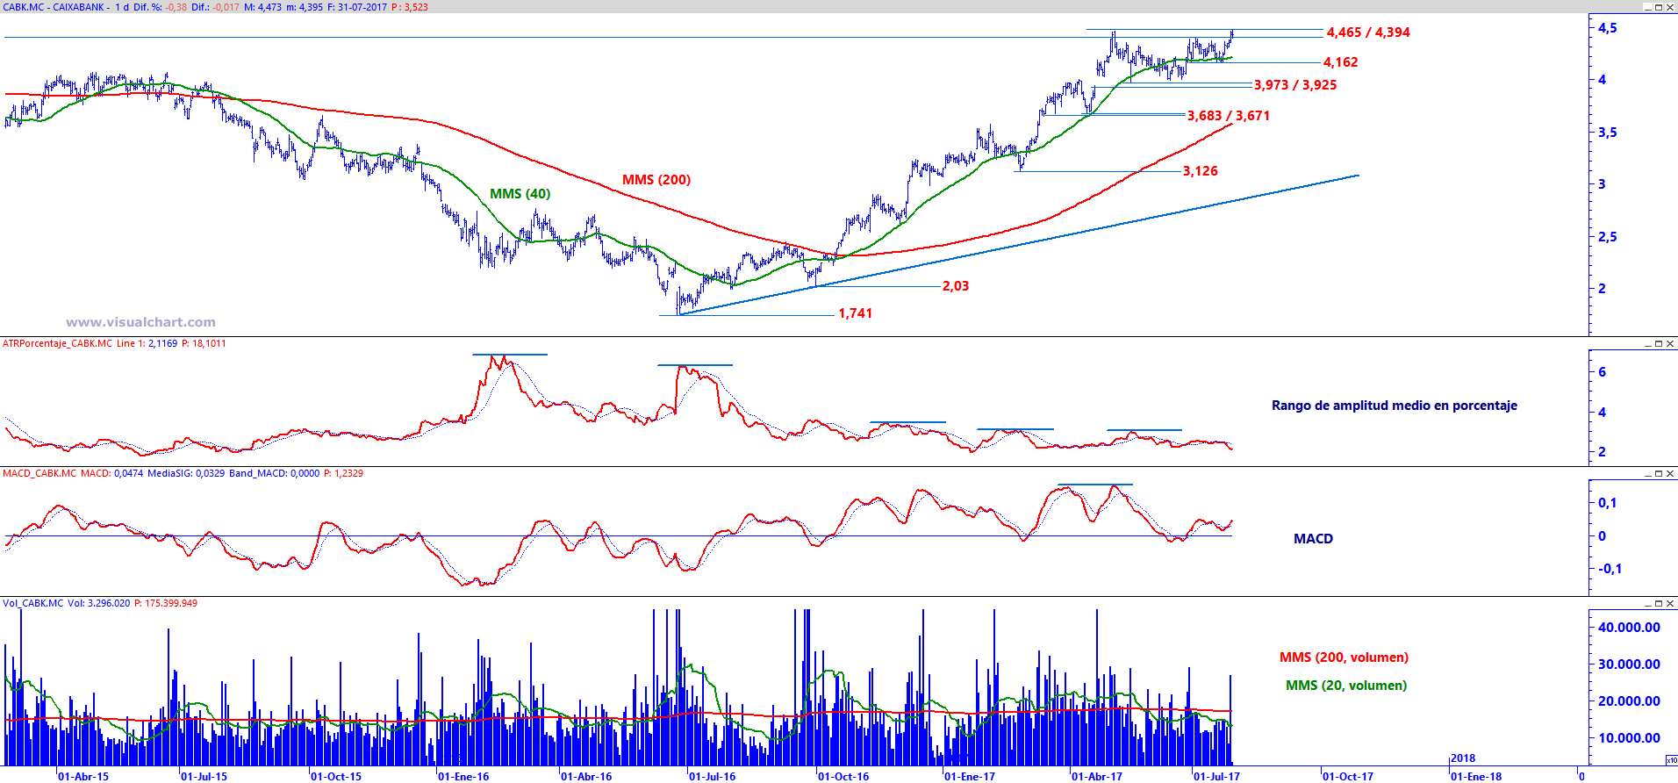Close the Vol_CABK.MC volume panel
The image size is (1678, 783).
point(1670,604)
